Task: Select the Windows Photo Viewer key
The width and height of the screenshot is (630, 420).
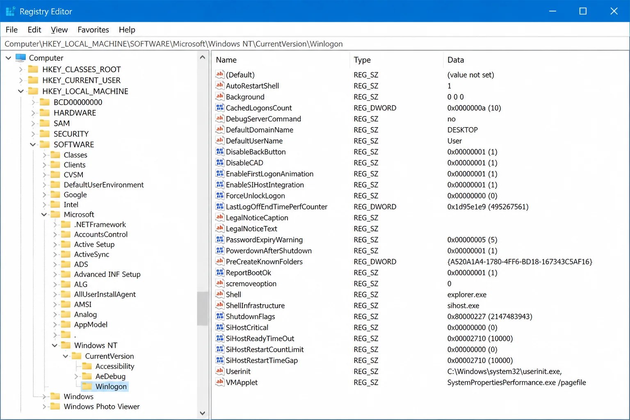Action: 102,406
